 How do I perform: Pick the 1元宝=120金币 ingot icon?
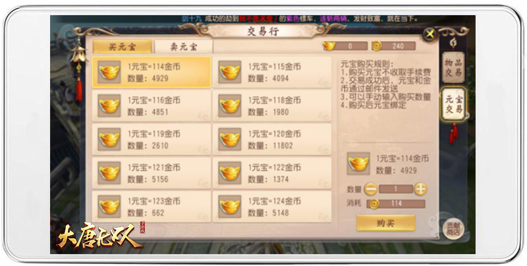230,140
